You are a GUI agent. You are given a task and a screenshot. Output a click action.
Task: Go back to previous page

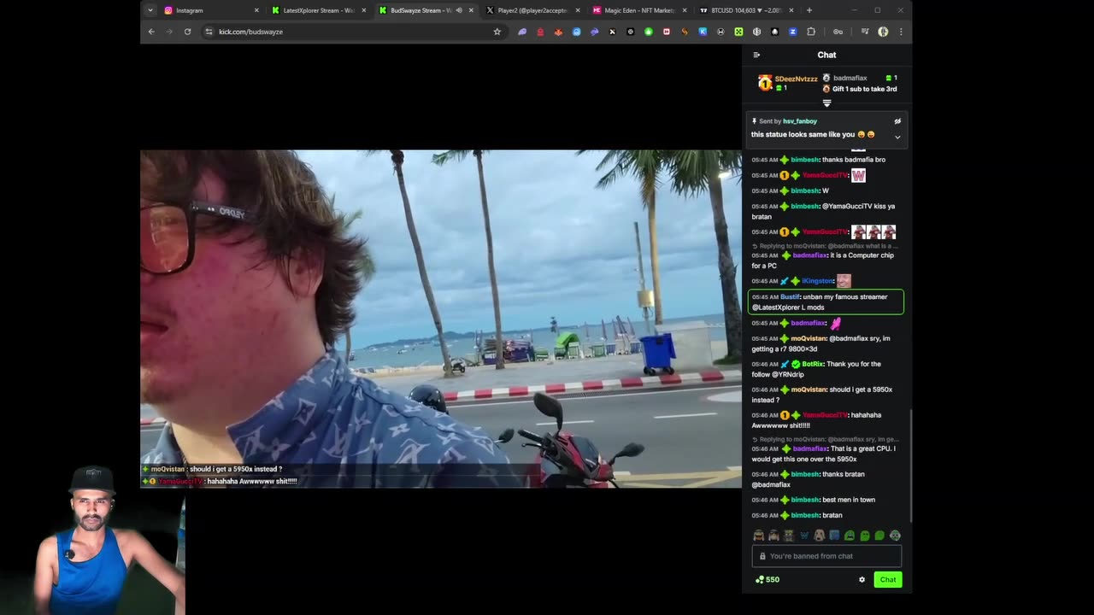(151, 32)
